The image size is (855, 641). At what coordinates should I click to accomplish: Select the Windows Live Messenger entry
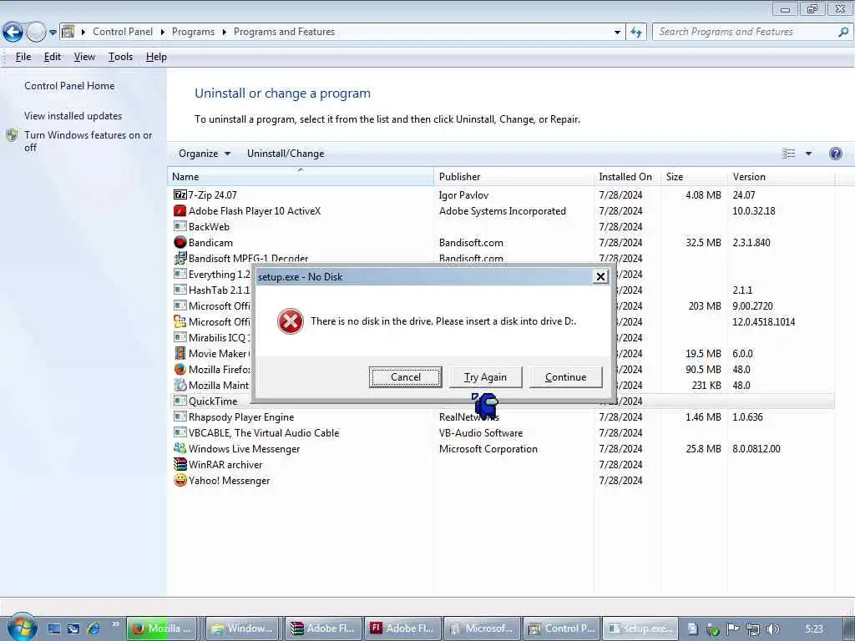pyautogui.click(x=244, y=448)
